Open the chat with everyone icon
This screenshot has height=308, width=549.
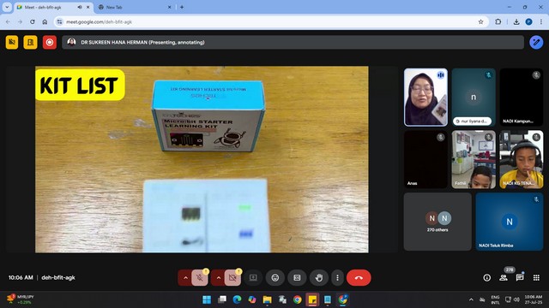tap(520, 277)
